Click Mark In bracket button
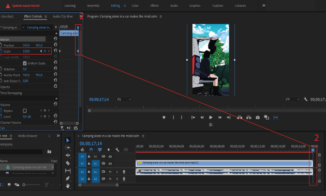 tap(173, 118)
